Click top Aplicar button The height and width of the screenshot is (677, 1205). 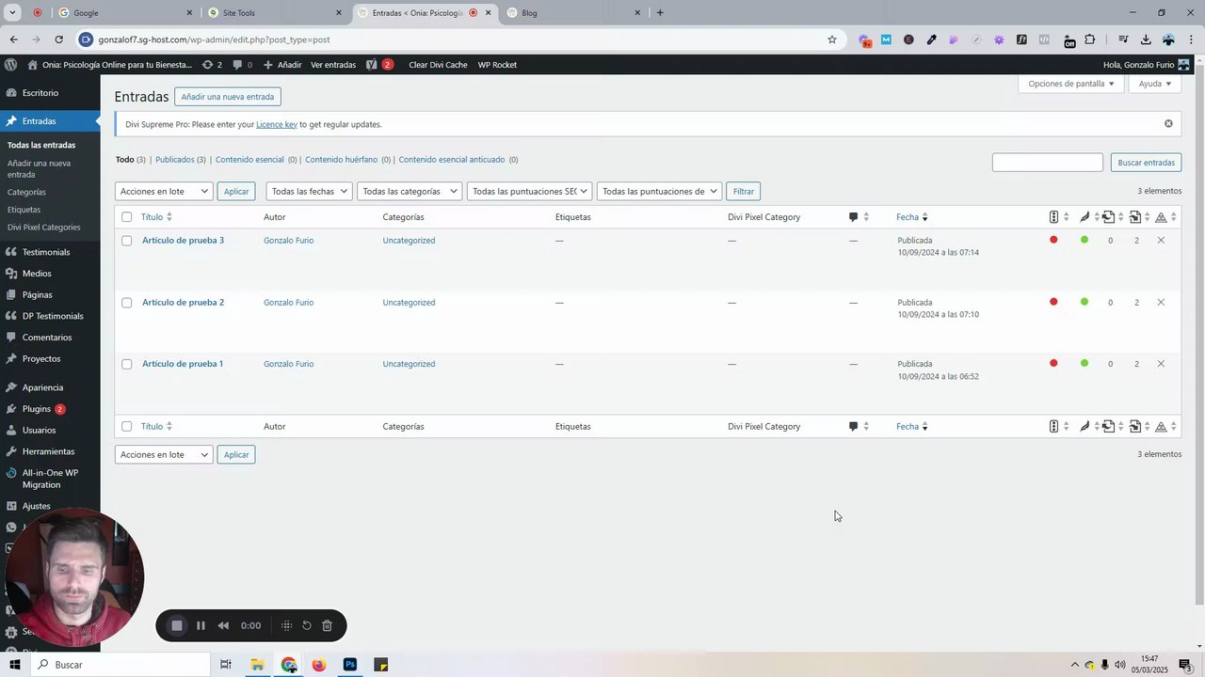[236, 191]
